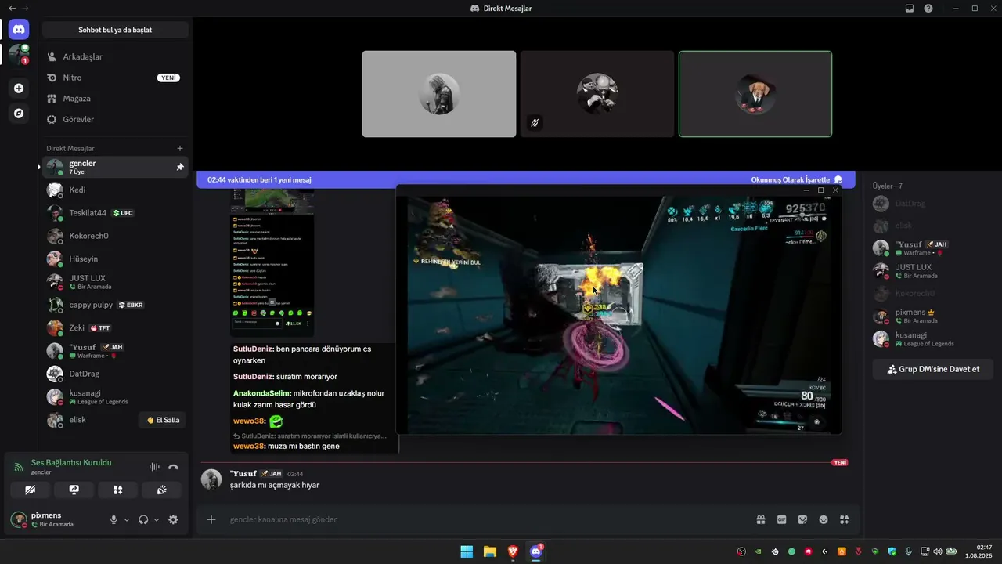The image size is (1002, 564).
Task: Open the cappy pulpy direct message
Action: coord(115,305)
